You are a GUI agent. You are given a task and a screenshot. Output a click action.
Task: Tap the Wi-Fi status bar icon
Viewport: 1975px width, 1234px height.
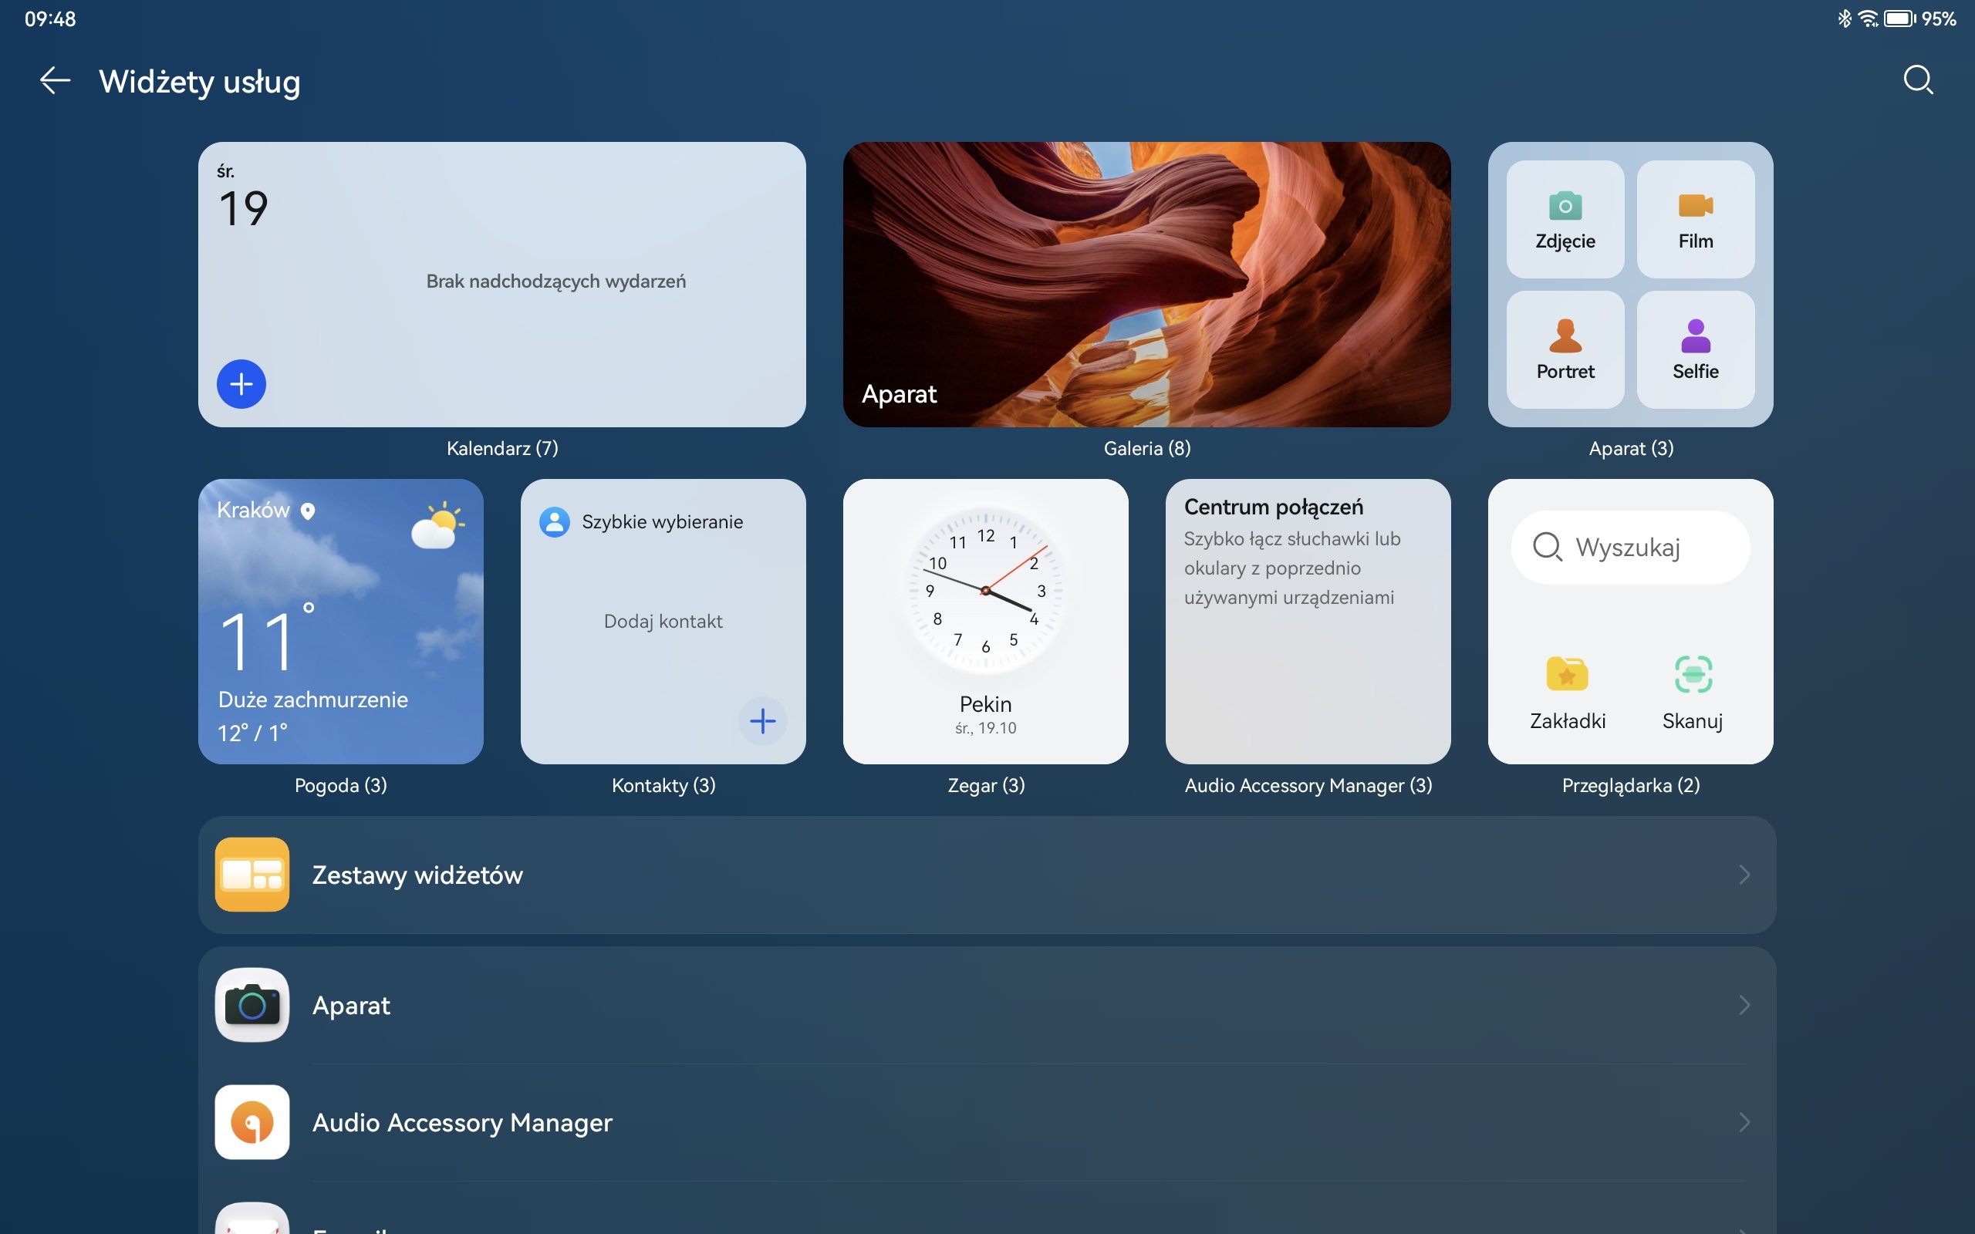coord(1867,18)
